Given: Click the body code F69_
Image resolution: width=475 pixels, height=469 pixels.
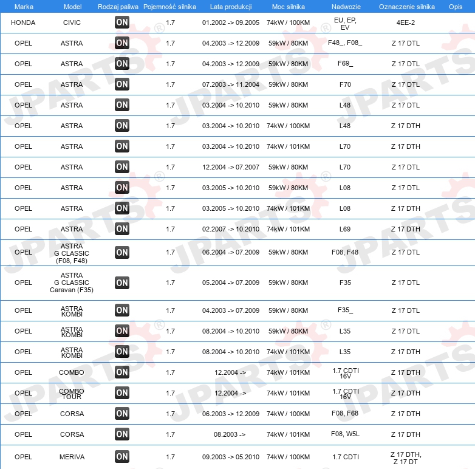Looking at the screenshot, I should tap(345, 63).
